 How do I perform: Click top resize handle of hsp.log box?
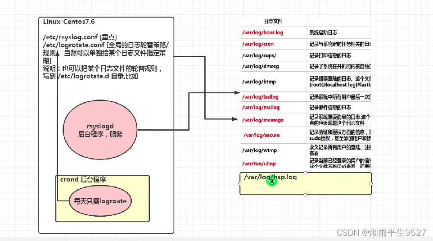[306, 173]
